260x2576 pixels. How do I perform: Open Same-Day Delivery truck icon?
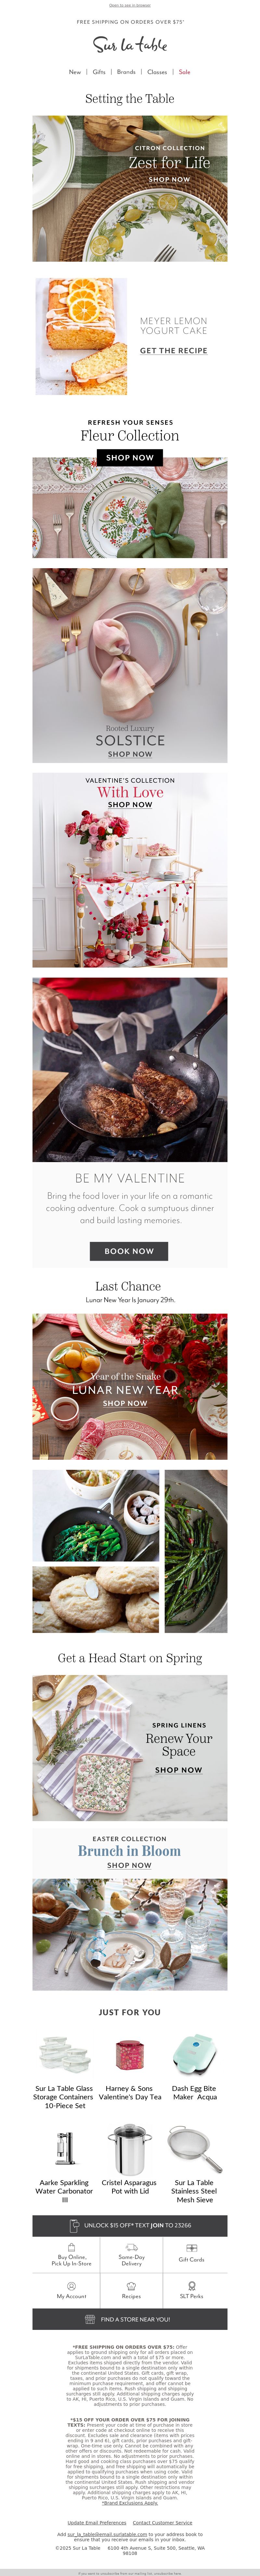click(x=131, y=2246)
